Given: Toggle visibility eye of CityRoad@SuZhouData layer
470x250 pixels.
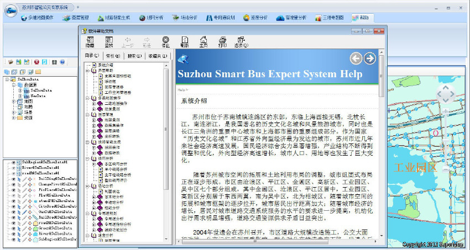Looking at the screenshot, I should point(13,206).
